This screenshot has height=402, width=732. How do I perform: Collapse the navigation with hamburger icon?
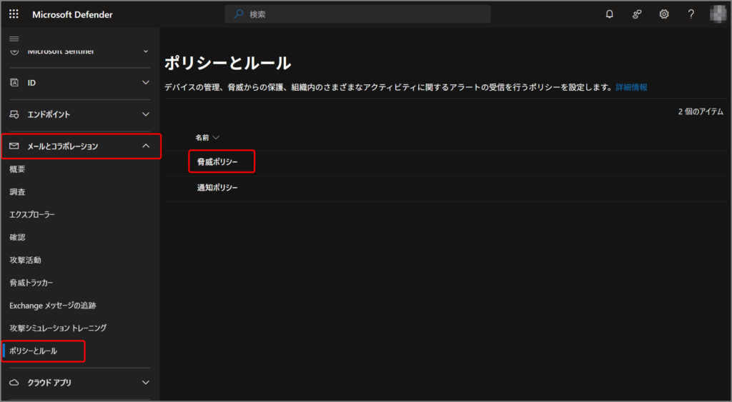coord(14,38)
